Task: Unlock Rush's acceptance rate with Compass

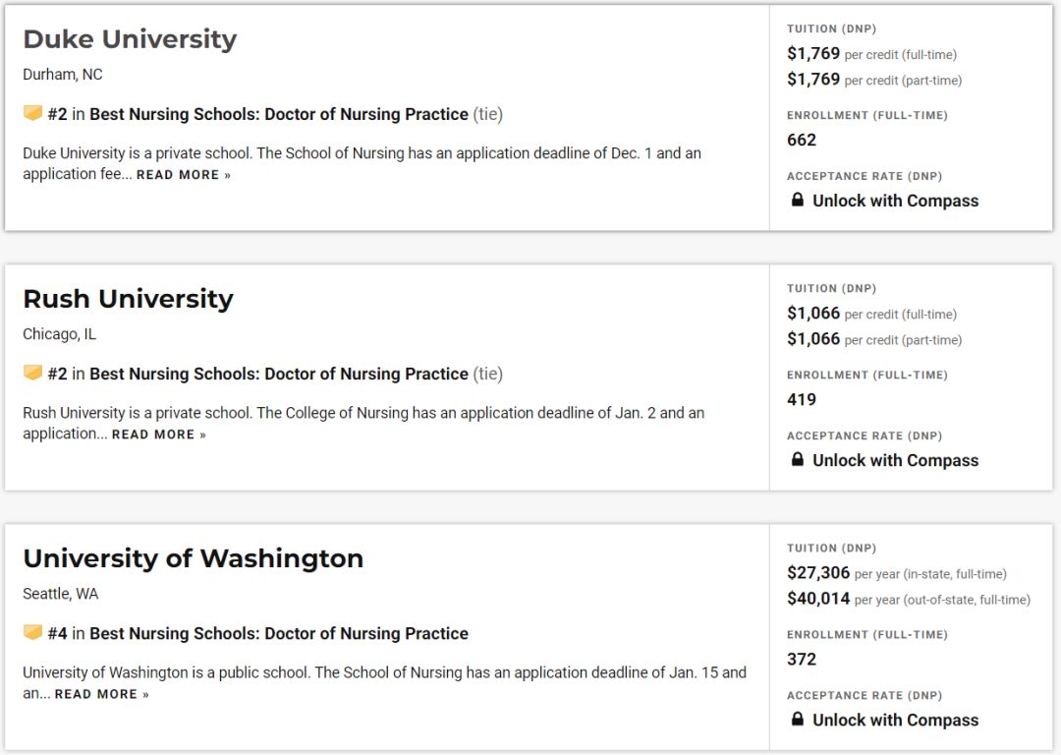Action: 895,460
